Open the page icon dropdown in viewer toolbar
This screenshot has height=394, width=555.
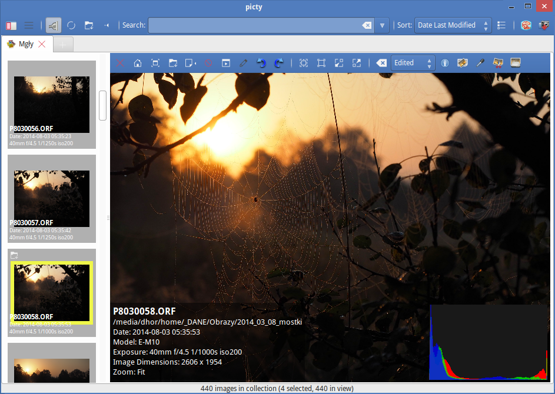click(191, 63)
